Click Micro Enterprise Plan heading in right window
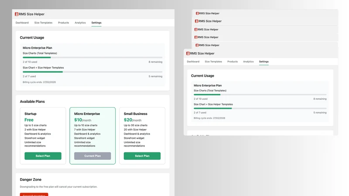The width and height of the screenshot is (349, 196). tap(208, 85)
